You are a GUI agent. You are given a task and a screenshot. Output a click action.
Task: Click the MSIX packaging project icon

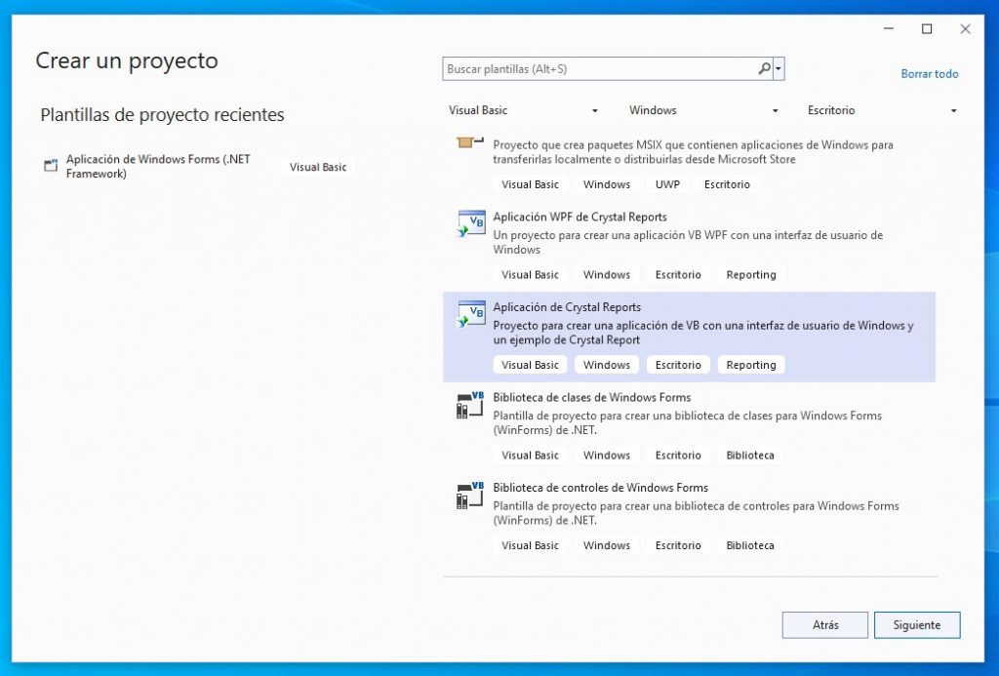coord(470,142)
